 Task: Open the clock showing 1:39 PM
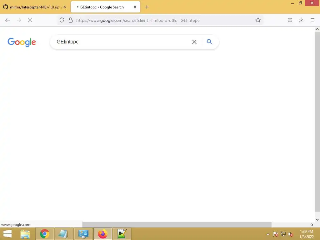tap(306, 234)
